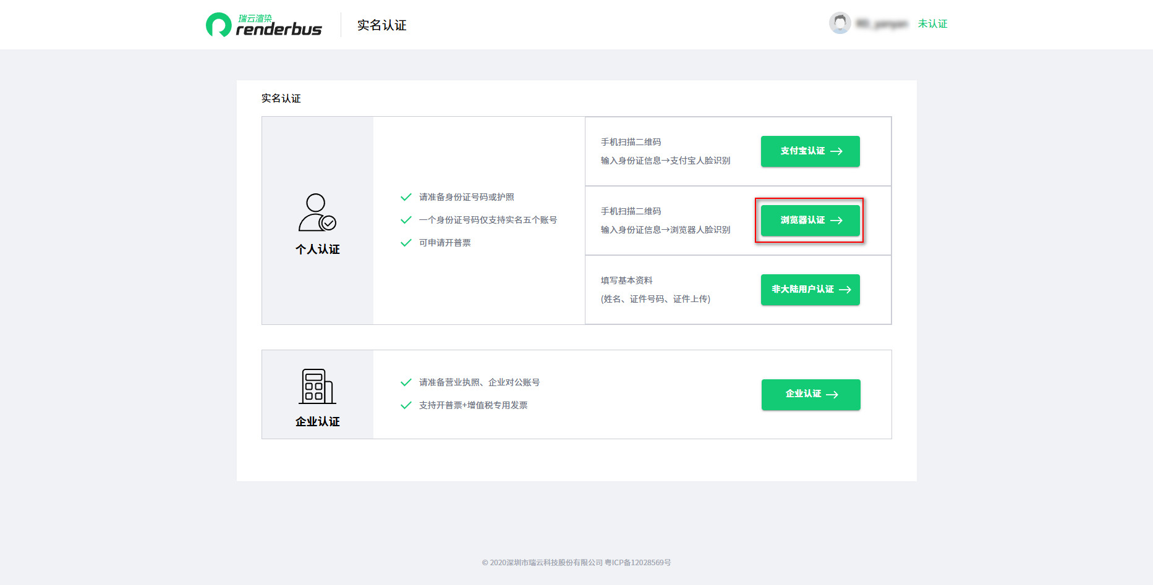
Task: Click text 支持开普票+增值税专用发票
Action: pos(474,405)
